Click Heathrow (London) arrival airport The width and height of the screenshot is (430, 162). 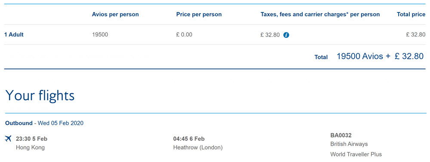tap(198, 147)
